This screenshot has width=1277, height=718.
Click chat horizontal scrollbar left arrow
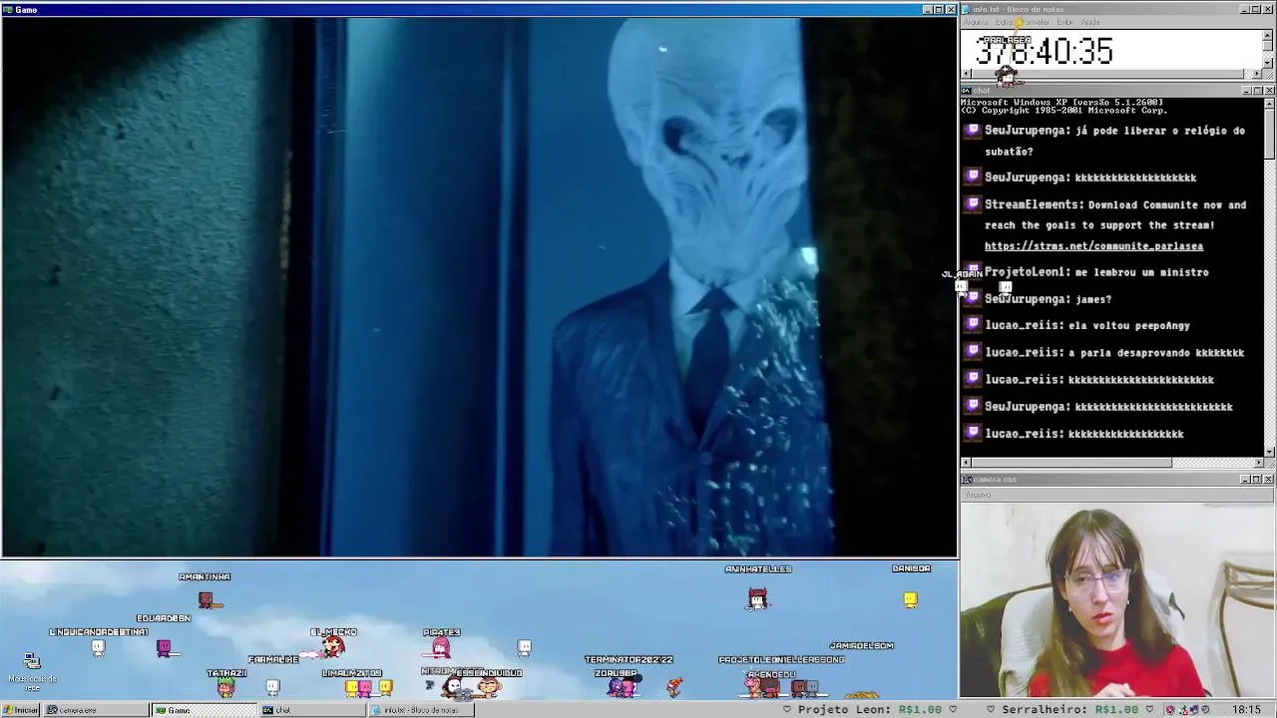point(966,463)
